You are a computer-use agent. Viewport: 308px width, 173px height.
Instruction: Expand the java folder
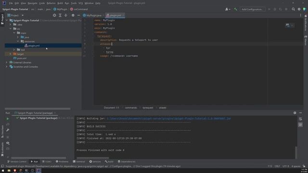coord(18,37)
